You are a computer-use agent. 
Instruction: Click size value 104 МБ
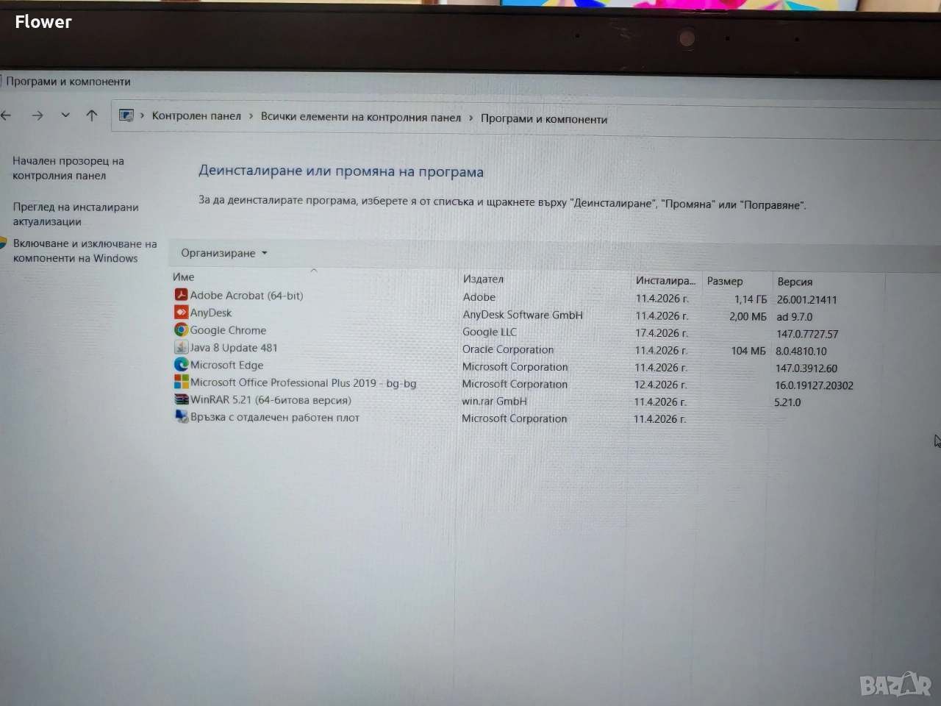(748, 352)
